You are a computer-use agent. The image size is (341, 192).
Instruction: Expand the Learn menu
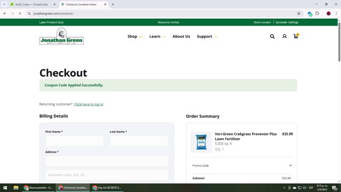[158, 37]
